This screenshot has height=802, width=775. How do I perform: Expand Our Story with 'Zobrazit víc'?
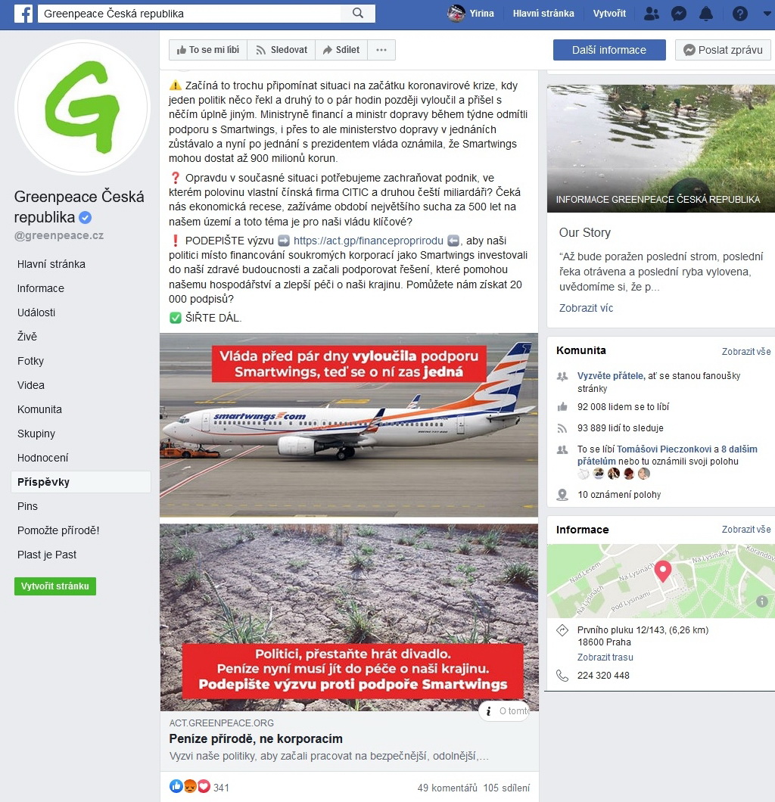586,308
